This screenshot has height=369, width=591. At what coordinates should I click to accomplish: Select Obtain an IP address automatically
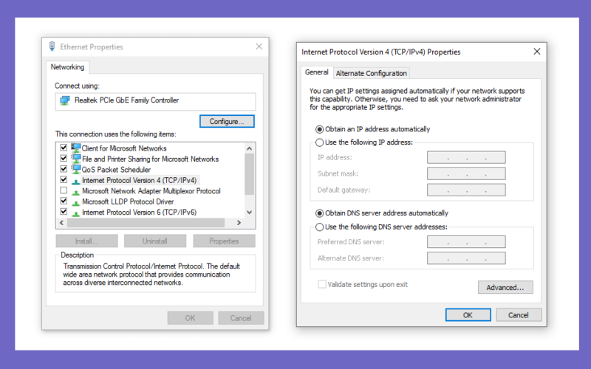(320, 129)
